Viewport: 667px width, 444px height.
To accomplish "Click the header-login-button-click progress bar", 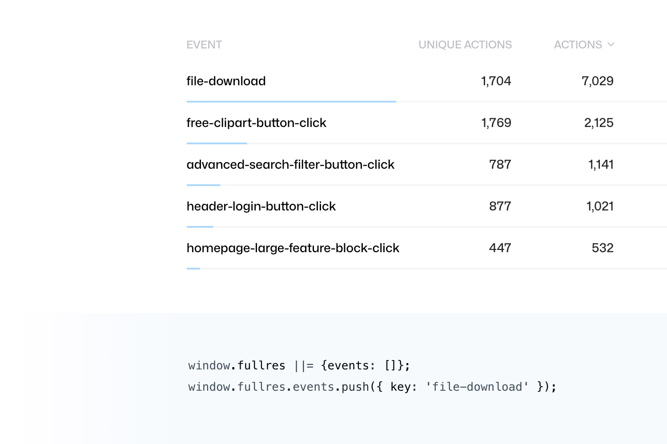I will (200, 227).
